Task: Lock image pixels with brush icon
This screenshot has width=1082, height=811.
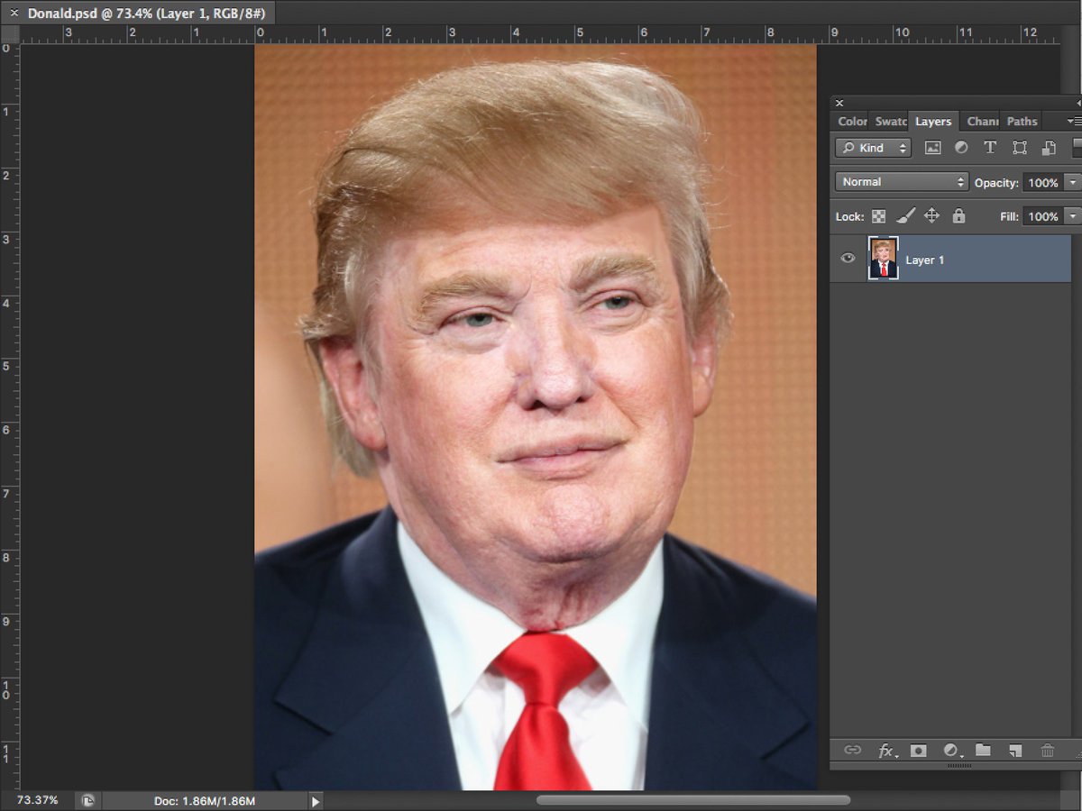Action: (x=906, y=216)
